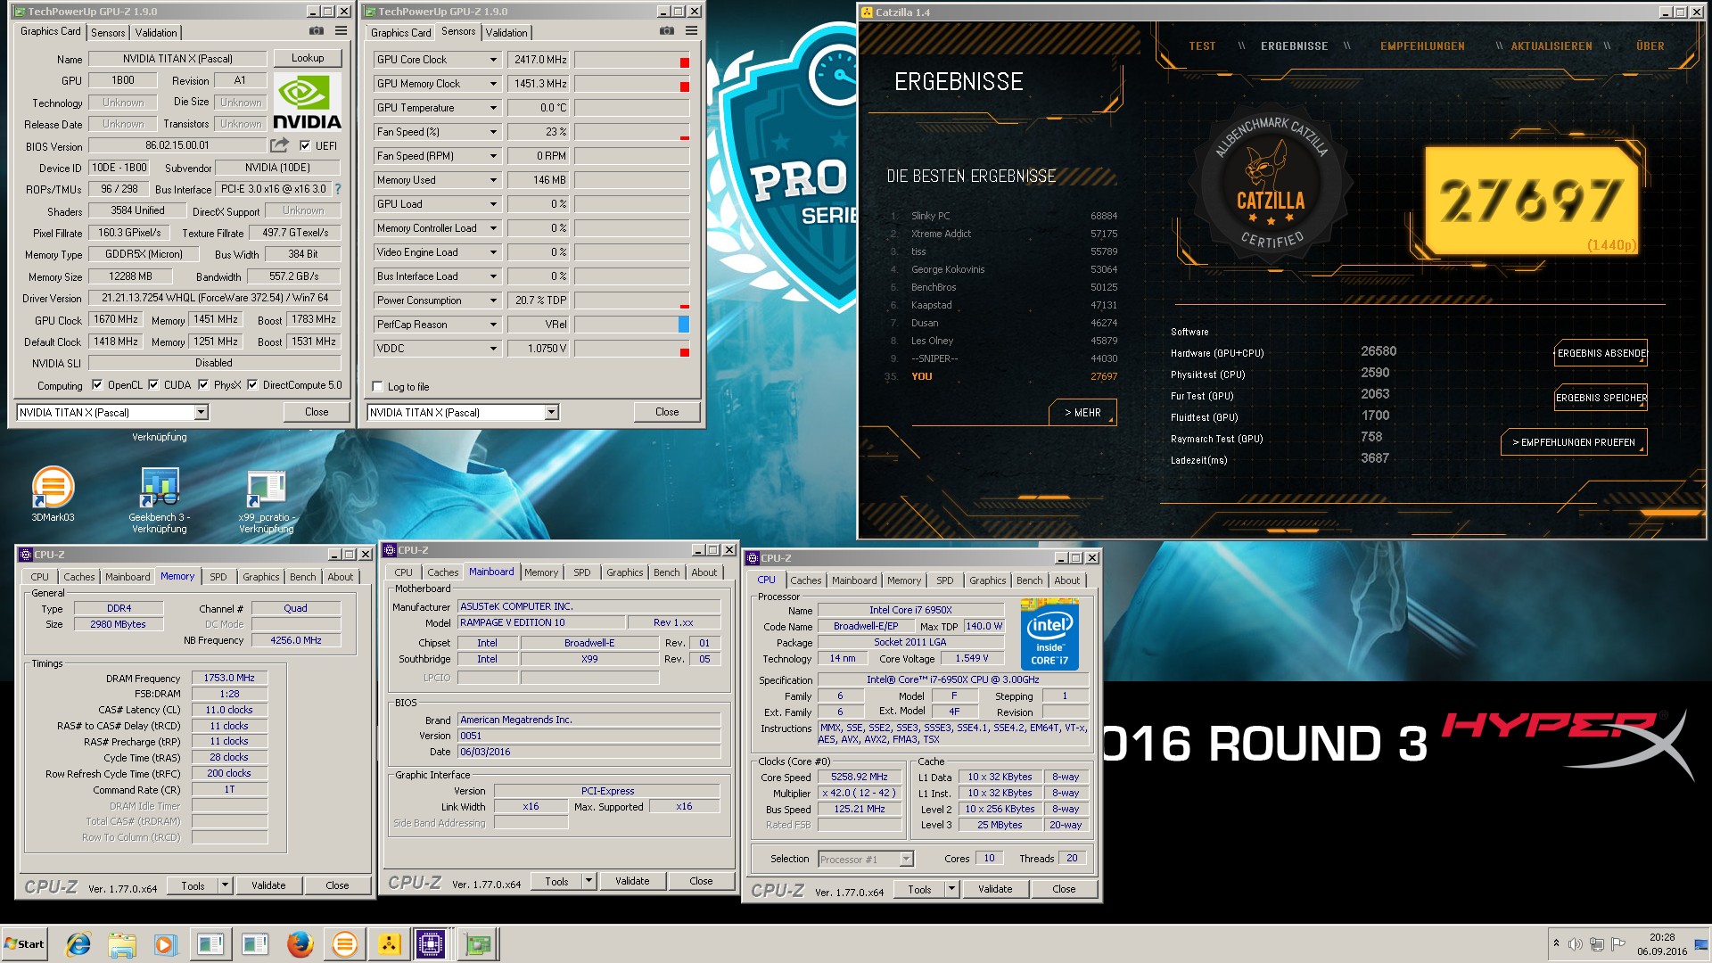This screenshot has height=963, width=1712.
Task: Launch Firefox from the taskbar
Action: (x=300, y=944)
